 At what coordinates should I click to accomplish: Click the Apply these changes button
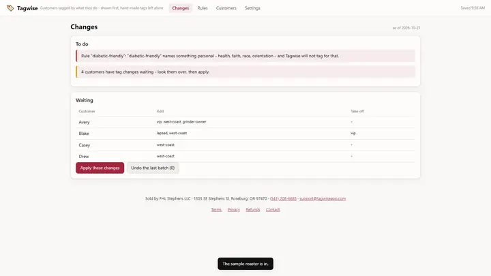(100, 168)
